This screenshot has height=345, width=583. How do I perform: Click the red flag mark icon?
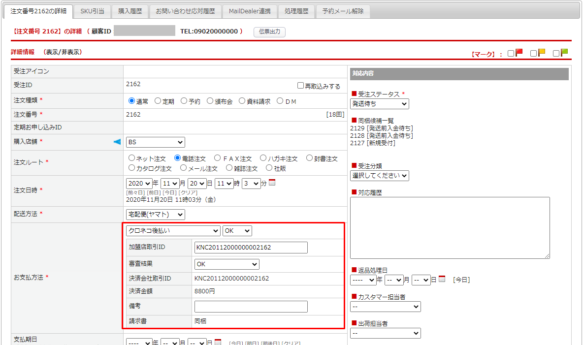[519, 53]
